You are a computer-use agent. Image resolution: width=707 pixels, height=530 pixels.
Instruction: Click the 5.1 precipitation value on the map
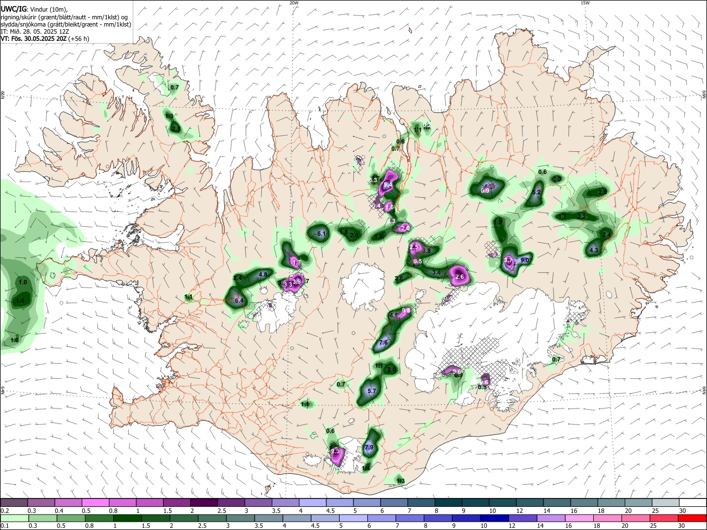[322, 234]
